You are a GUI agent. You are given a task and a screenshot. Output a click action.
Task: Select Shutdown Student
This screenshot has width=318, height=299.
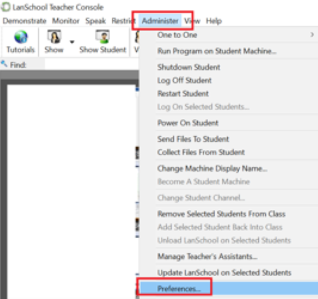coord(189,67)
